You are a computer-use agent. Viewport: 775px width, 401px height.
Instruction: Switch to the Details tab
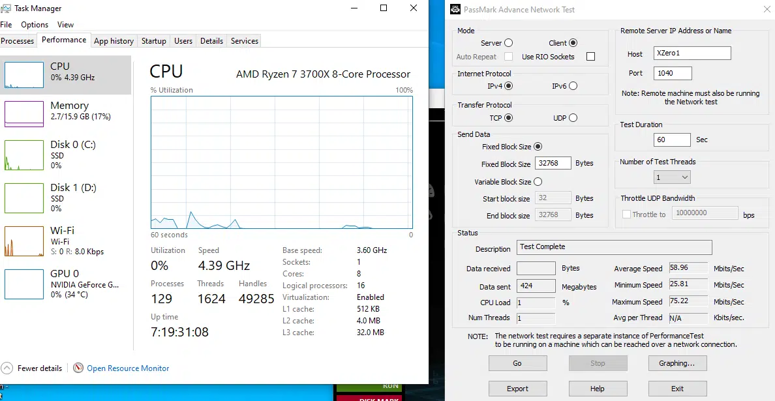point(211,41)
